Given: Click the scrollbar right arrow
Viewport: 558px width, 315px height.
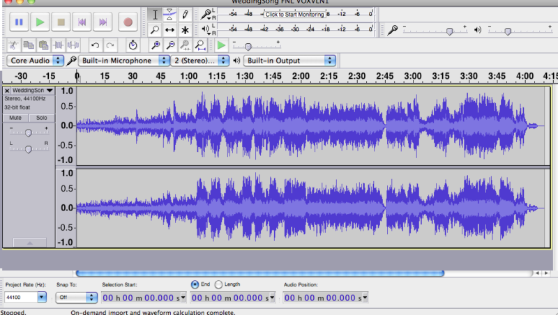Looking at the screenshot, I should tap(546, 273).
